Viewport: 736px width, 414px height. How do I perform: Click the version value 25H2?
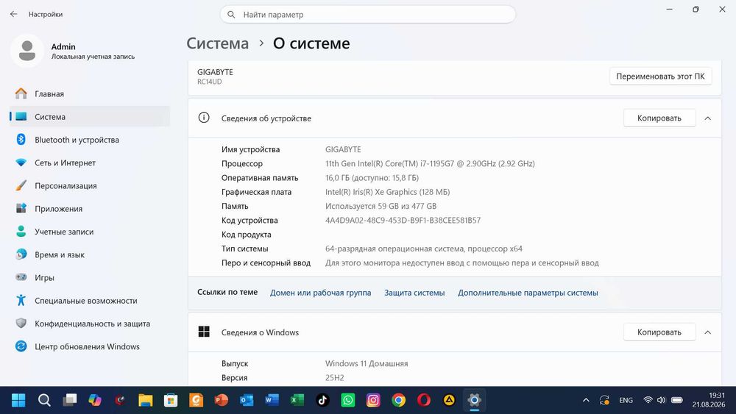[335, 377]
